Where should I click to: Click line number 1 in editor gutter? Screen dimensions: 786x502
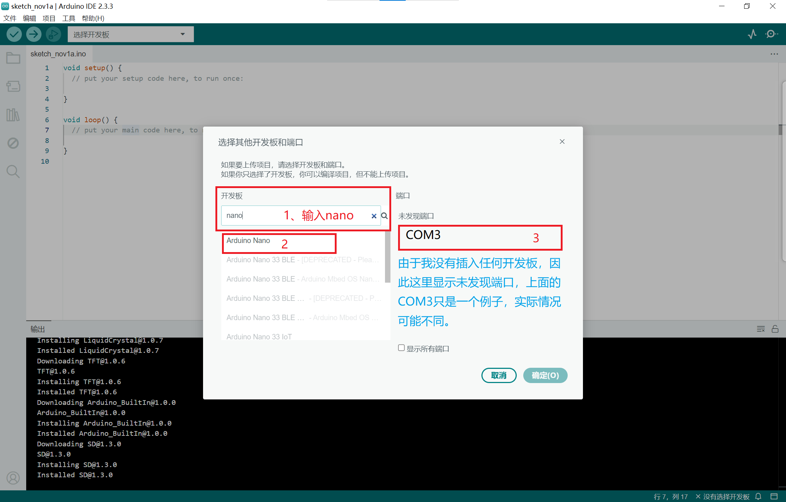47,68
